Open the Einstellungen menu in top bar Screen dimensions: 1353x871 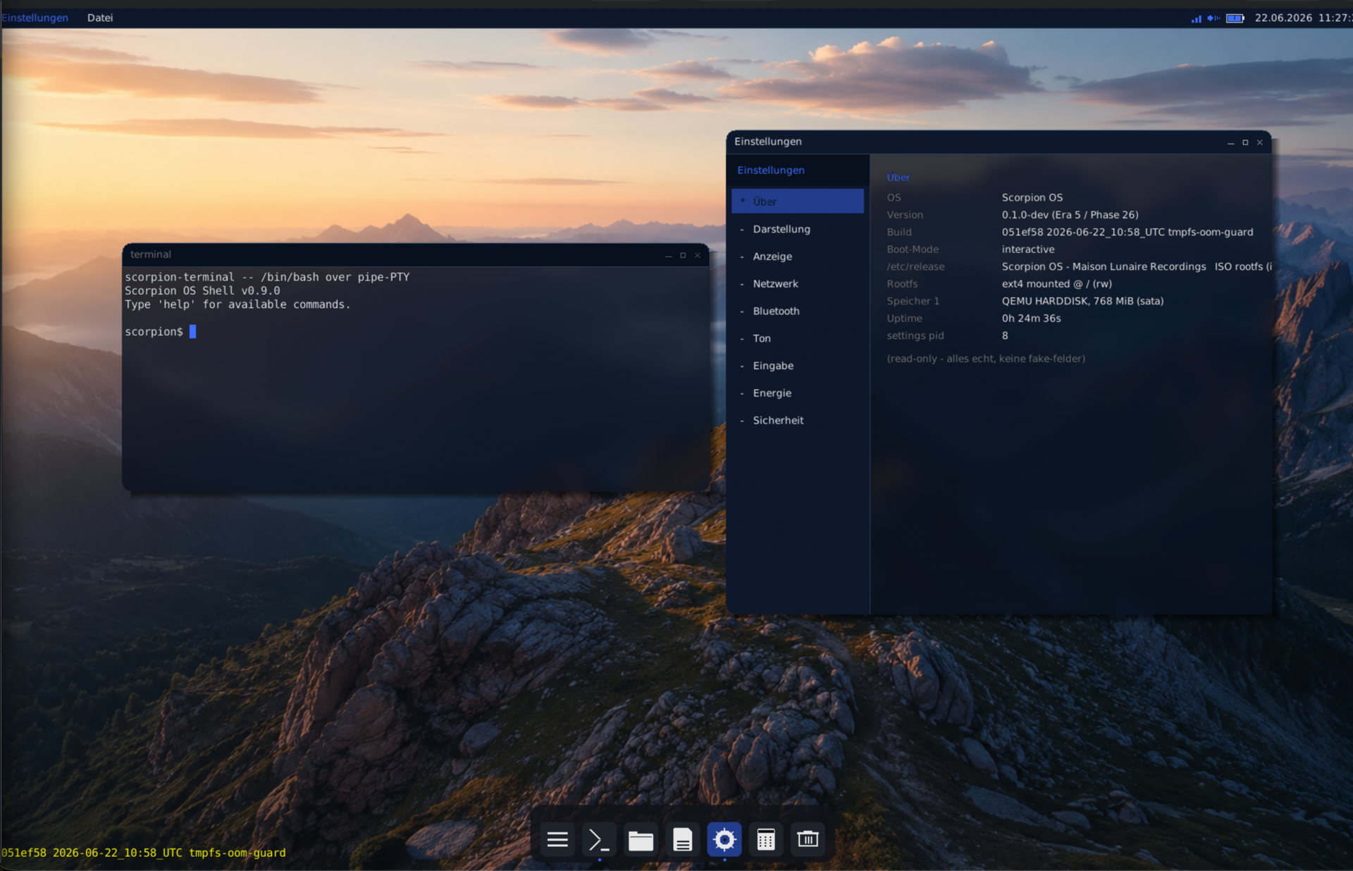pos(35,18)
